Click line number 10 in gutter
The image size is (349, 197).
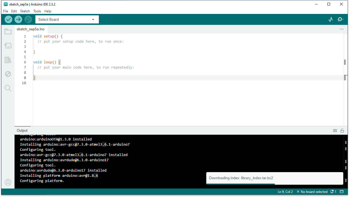coord(24,83)
